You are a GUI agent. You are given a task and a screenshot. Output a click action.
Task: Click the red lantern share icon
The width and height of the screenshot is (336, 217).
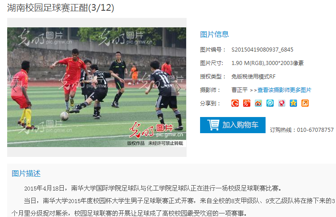[282, 103]
